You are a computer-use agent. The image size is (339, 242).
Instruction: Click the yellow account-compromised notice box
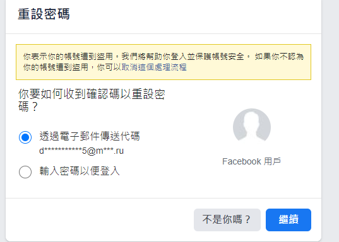pos(164,62)
